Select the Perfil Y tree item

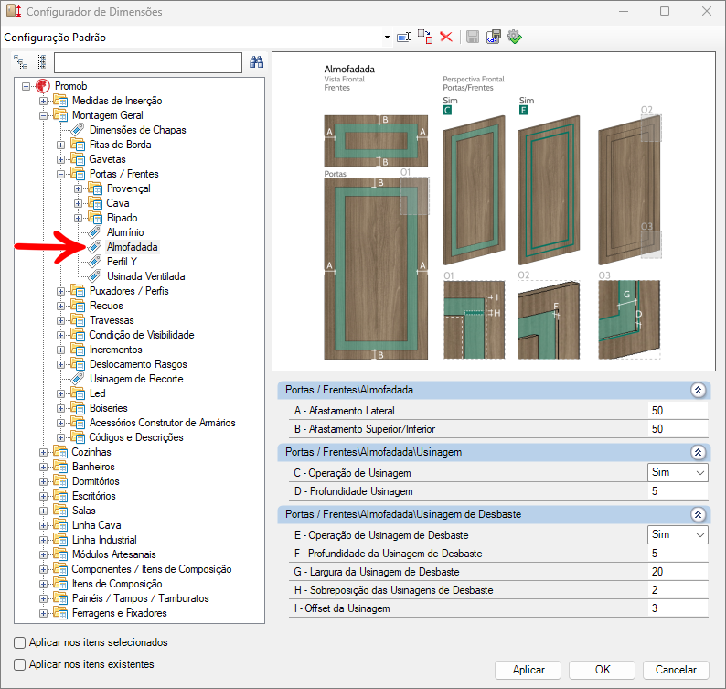coord(122,262)
